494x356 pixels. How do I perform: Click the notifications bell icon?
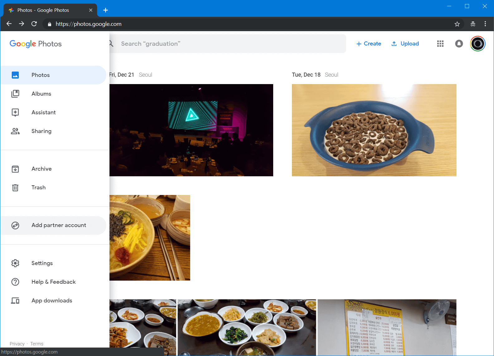[x=459, y=44]
